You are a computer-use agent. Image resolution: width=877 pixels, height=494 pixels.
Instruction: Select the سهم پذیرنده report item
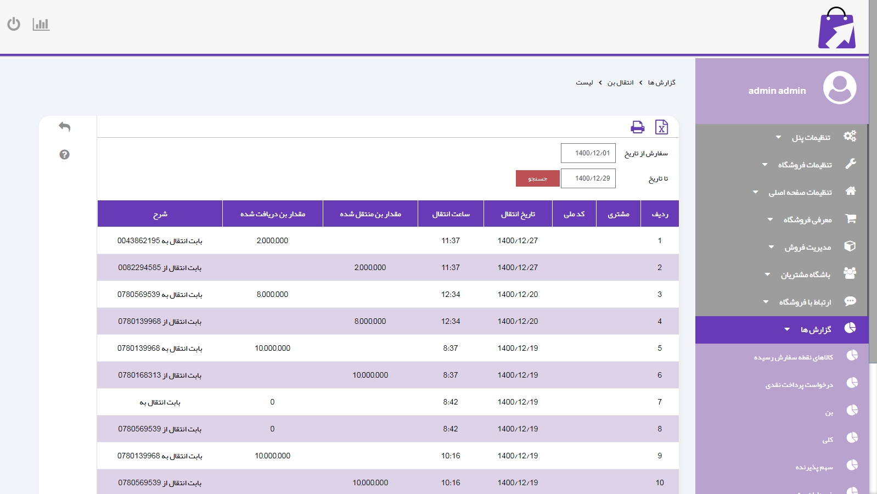tap(814, 467)
